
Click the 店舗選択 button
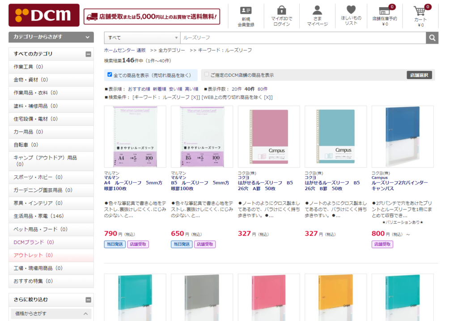(419, 75)
